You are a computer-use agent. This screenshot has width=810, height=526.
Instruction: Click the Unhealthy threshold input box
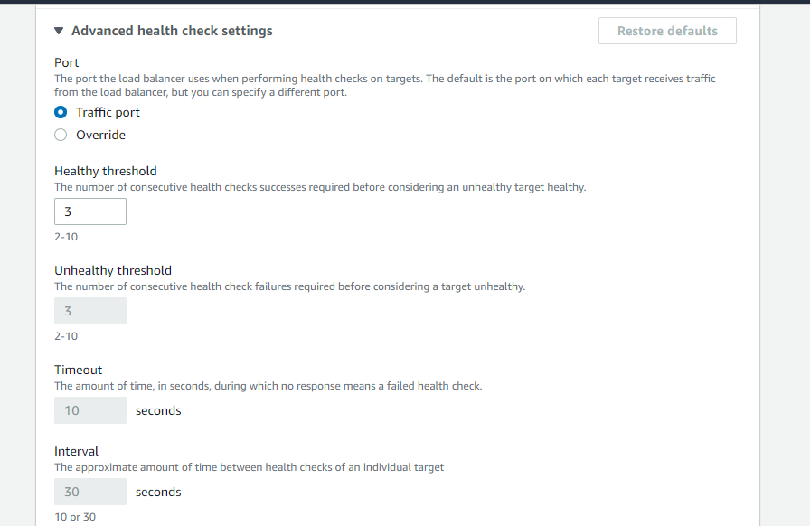[x=90, y=311]
